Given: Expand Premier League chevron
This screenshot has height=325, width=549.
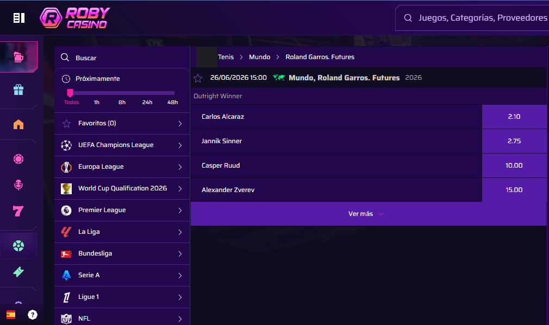Looking at the screenshot, I should (x=180, y=211).
